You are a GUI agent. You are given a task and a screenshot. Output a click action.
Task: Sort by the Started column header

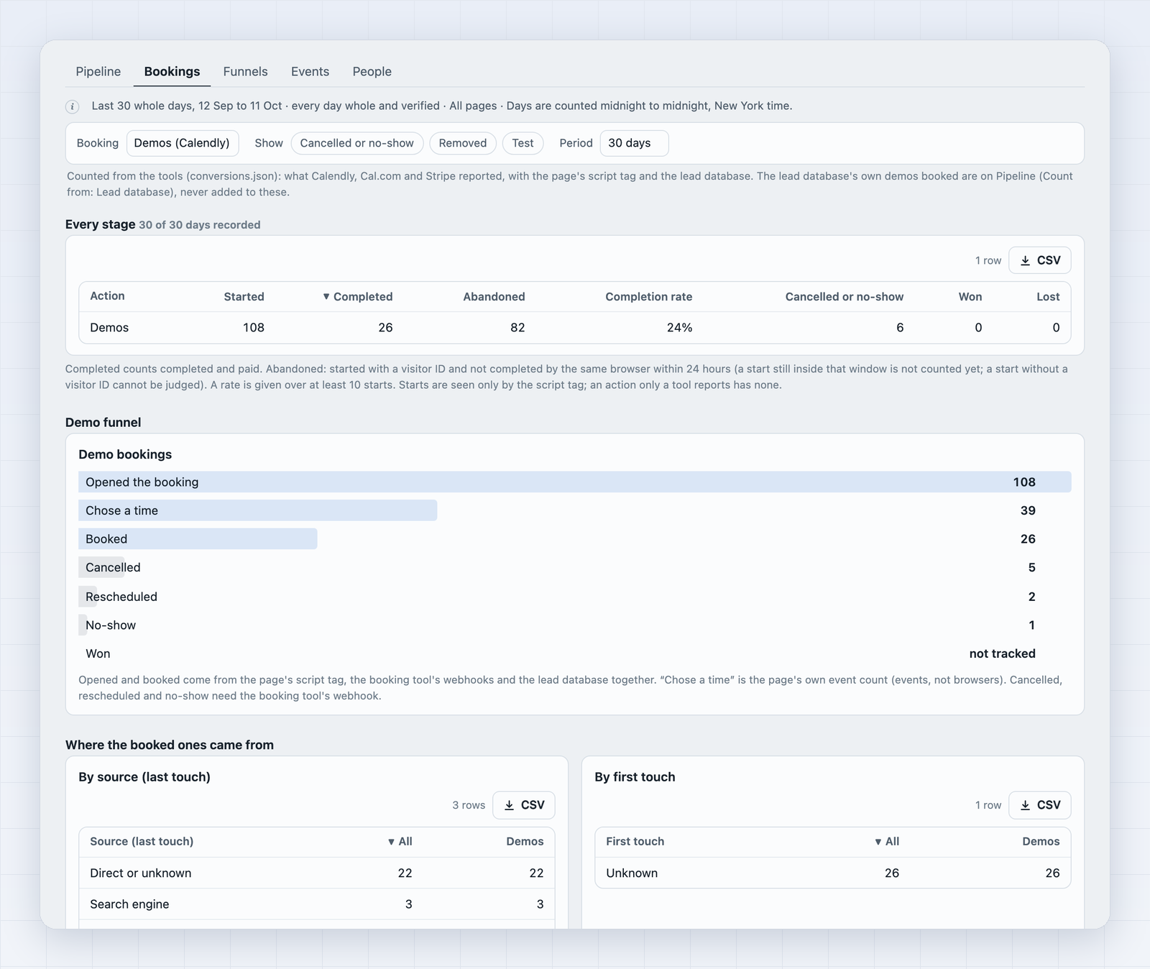tap(244, 297)
